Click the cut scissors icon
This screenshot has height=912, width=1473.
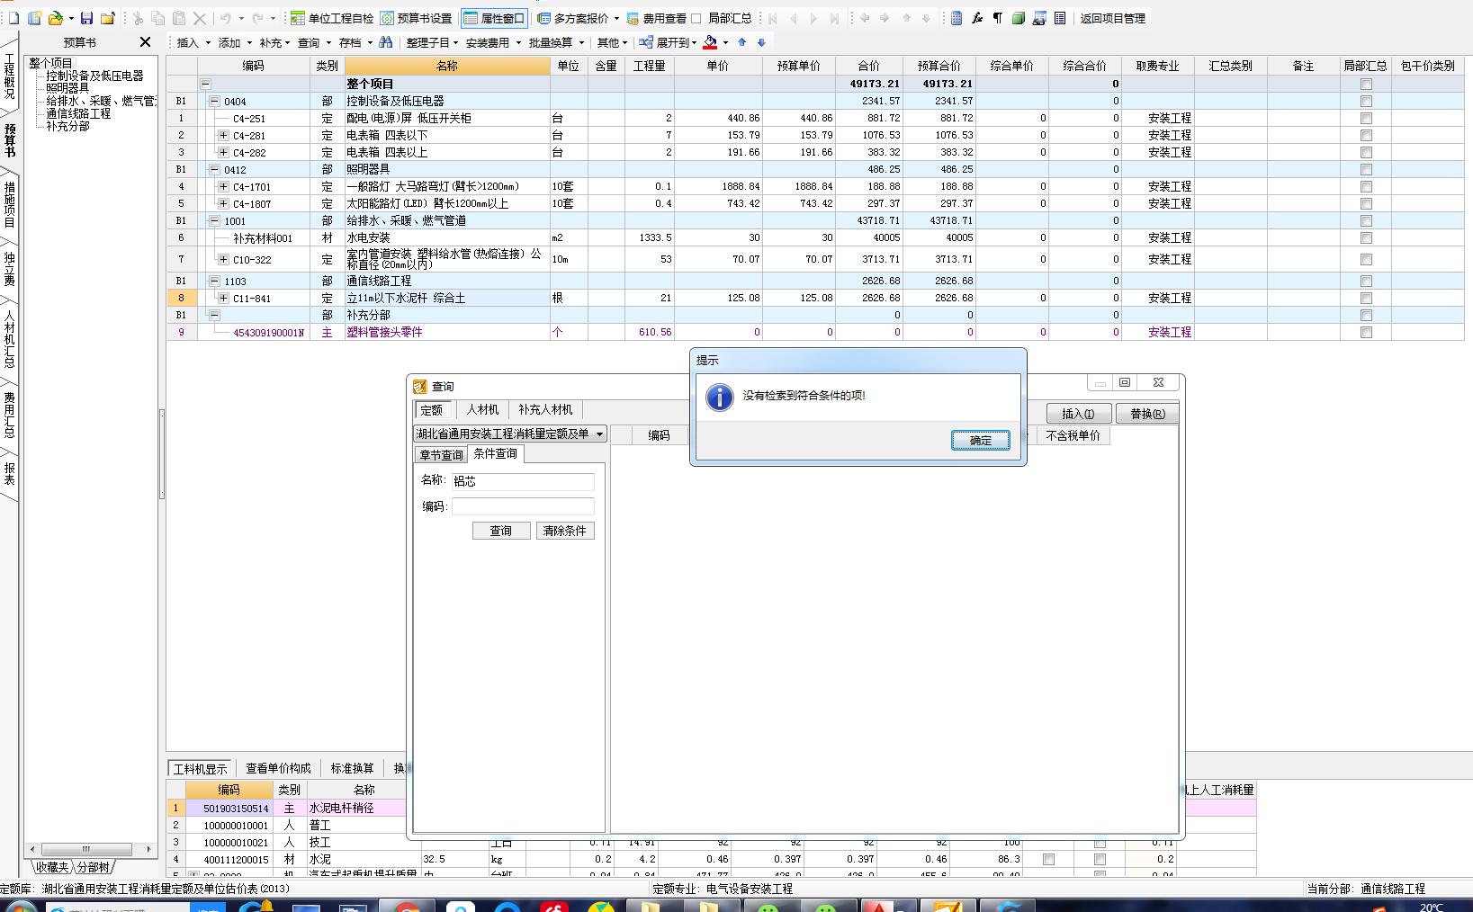pyautogui.click(x=138, y=18)
